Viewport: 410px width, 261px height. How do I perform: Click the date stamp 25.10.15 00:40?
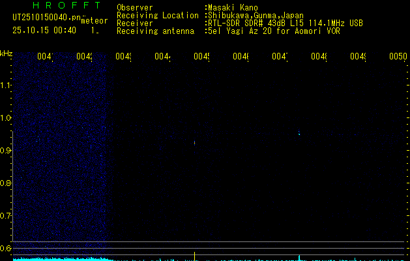[44, 30]
